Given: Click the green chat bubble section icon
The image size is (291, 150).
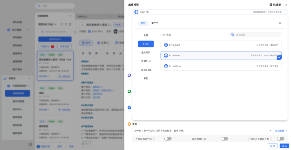Looking at the screenshot, I should tap(129, 92).
